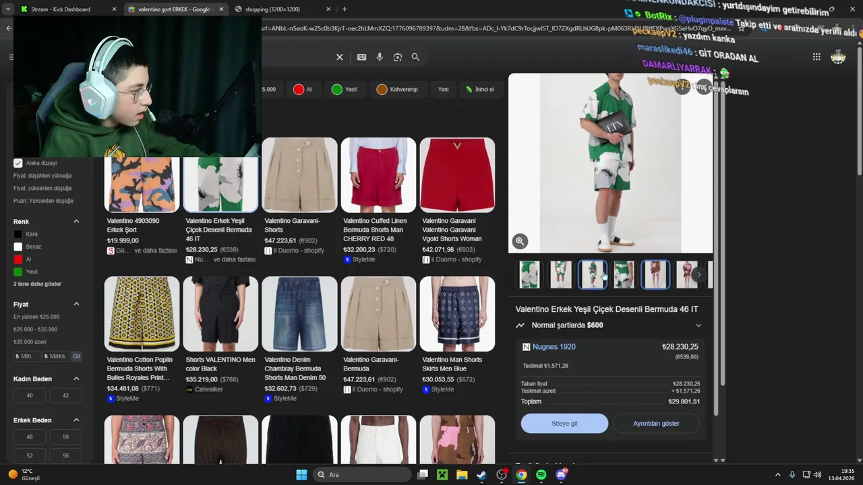Viewport: 863px width, 485px height.
Task: Select the İkinci el filter chip
Action: (480, 90)
